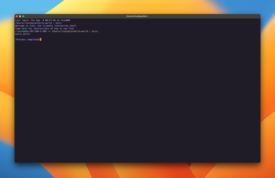Click the Last login text
This screenshot has height=178, width=275.
22,20
